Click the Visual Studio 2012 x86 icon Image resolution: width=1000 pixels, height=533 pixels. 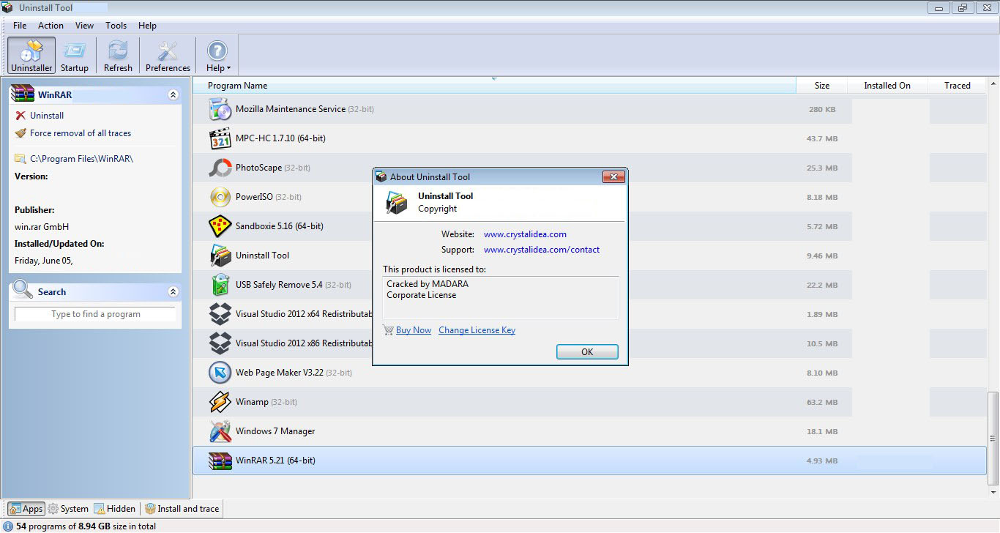click(220, 343)
